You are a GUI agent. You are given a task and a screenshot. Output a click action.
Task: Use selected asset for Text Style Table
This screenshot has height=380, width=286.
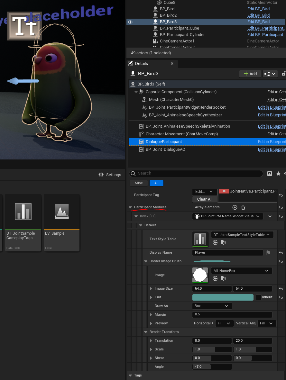point(215,243)
